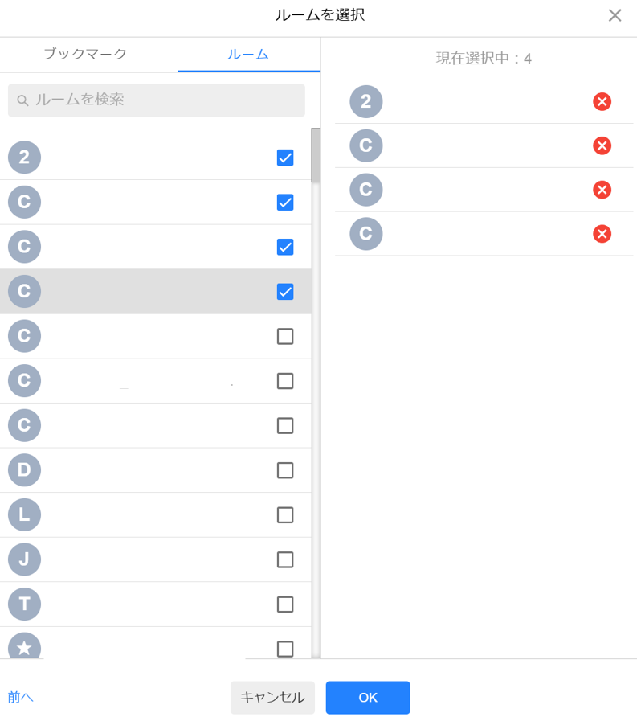Click the キャンセル button

pyautogui.click(x=272, y=698)
